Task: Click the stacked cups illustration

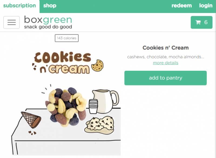Action: click(93, 106)
